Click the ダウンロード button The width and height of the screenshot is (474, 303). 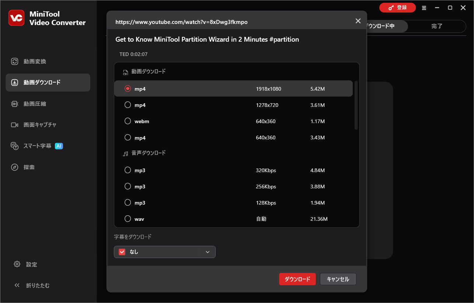pos(297,279)
